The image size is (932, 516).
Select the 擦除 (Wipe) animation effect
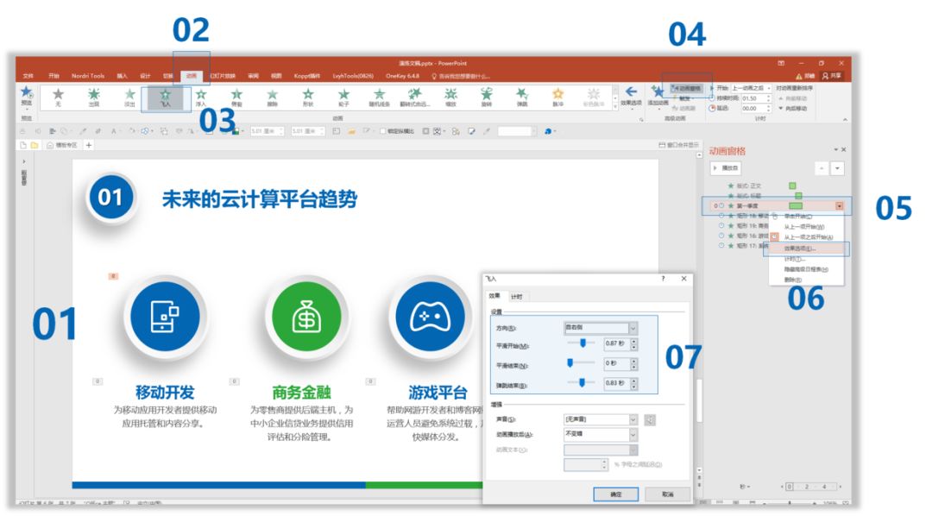272,97
